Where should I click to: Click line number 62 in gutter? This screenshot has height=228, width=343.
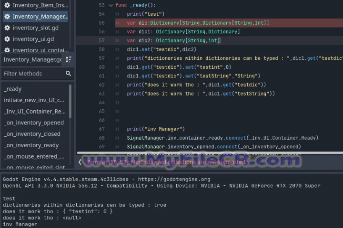tap(102, 85)
